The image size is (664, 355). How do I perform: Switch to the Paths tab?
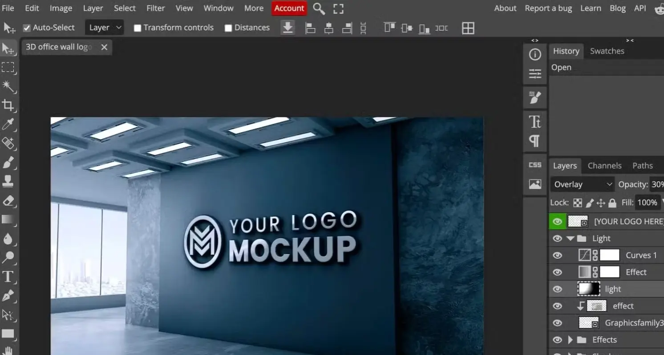point(643,166)
